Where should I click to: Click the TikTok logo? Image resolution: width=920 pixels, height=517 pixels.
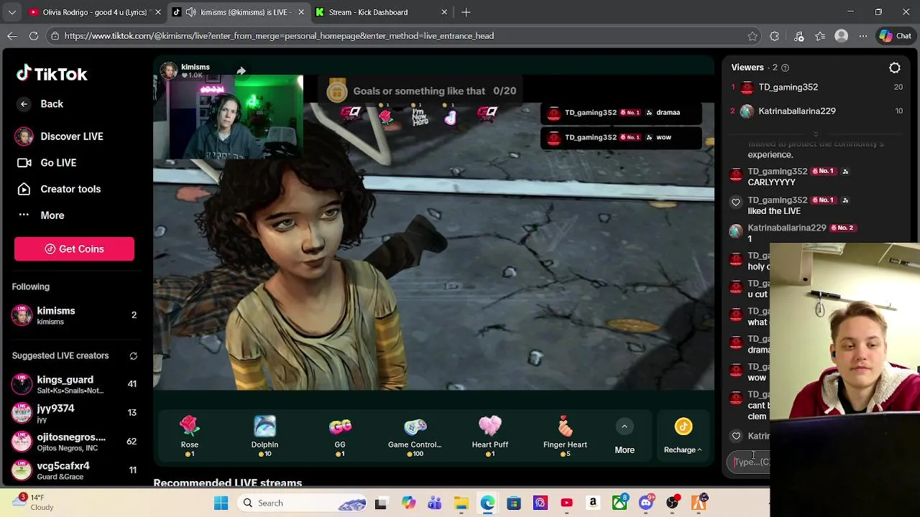click(x=52, y=74)
